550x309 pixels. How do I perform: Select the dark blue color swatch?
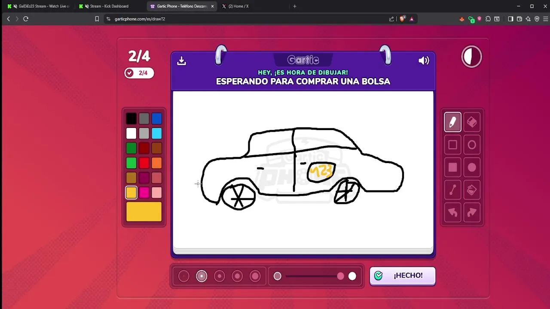pyautogui.click(x=156, y=118)
